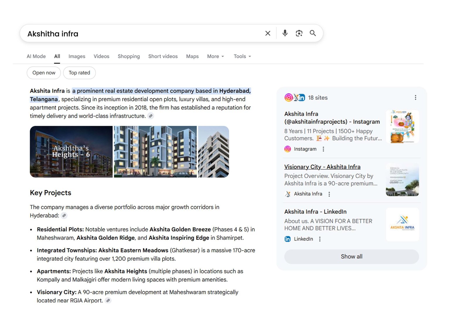Click the search magnifier icon
The image size is (469, 313).
312,33
